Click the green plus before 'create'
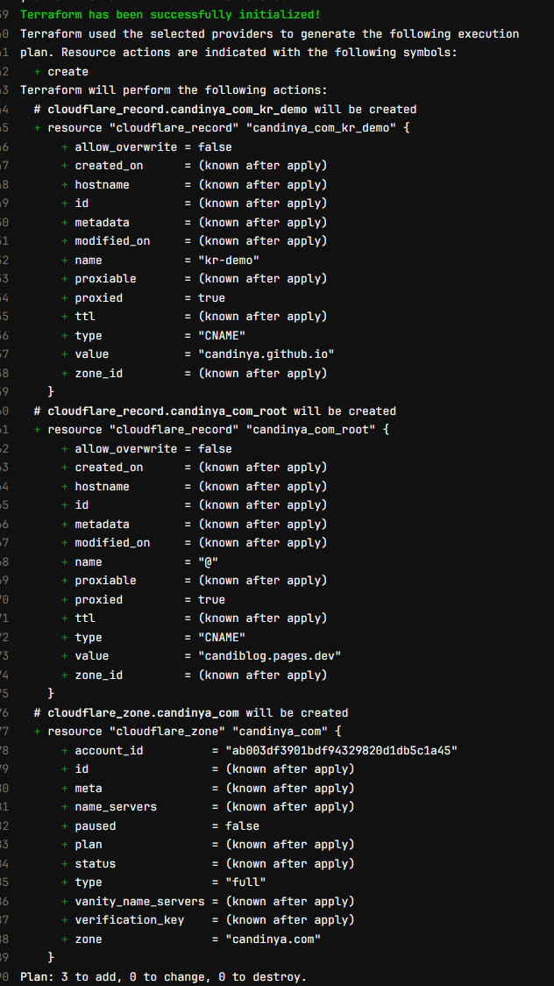 [37, 71]
